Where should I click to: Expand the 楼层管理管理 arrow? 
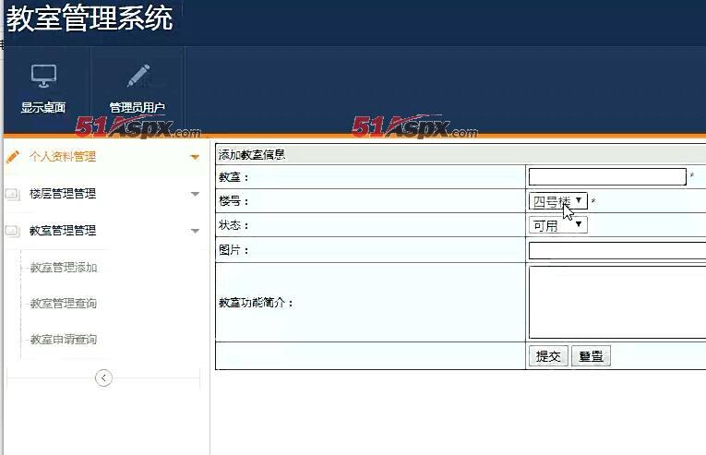(x=195, y=194)
